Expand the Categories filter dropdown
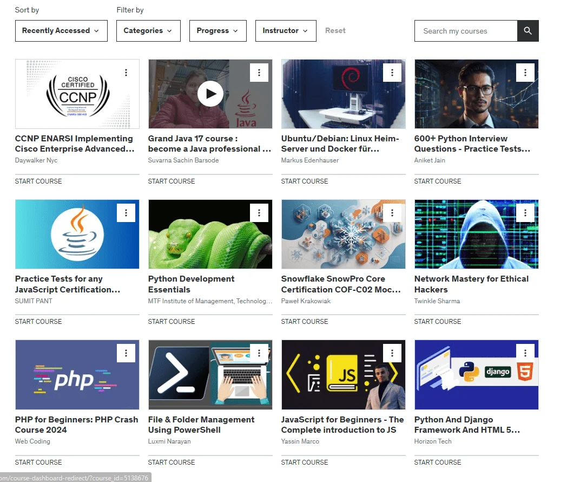The image size is (580, 482). click(148, 31)
